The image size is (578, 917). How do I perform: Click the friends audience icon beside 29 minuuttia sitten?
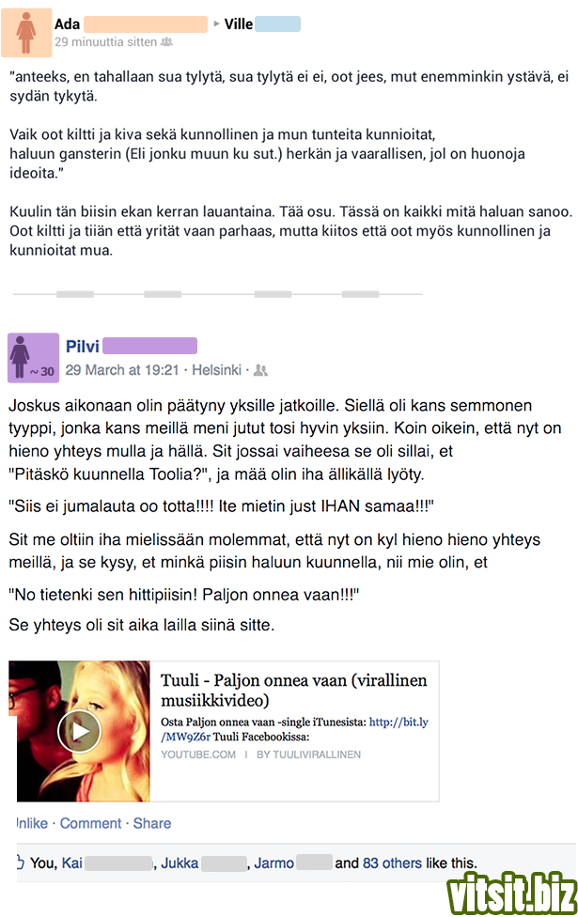click(166, 42)
